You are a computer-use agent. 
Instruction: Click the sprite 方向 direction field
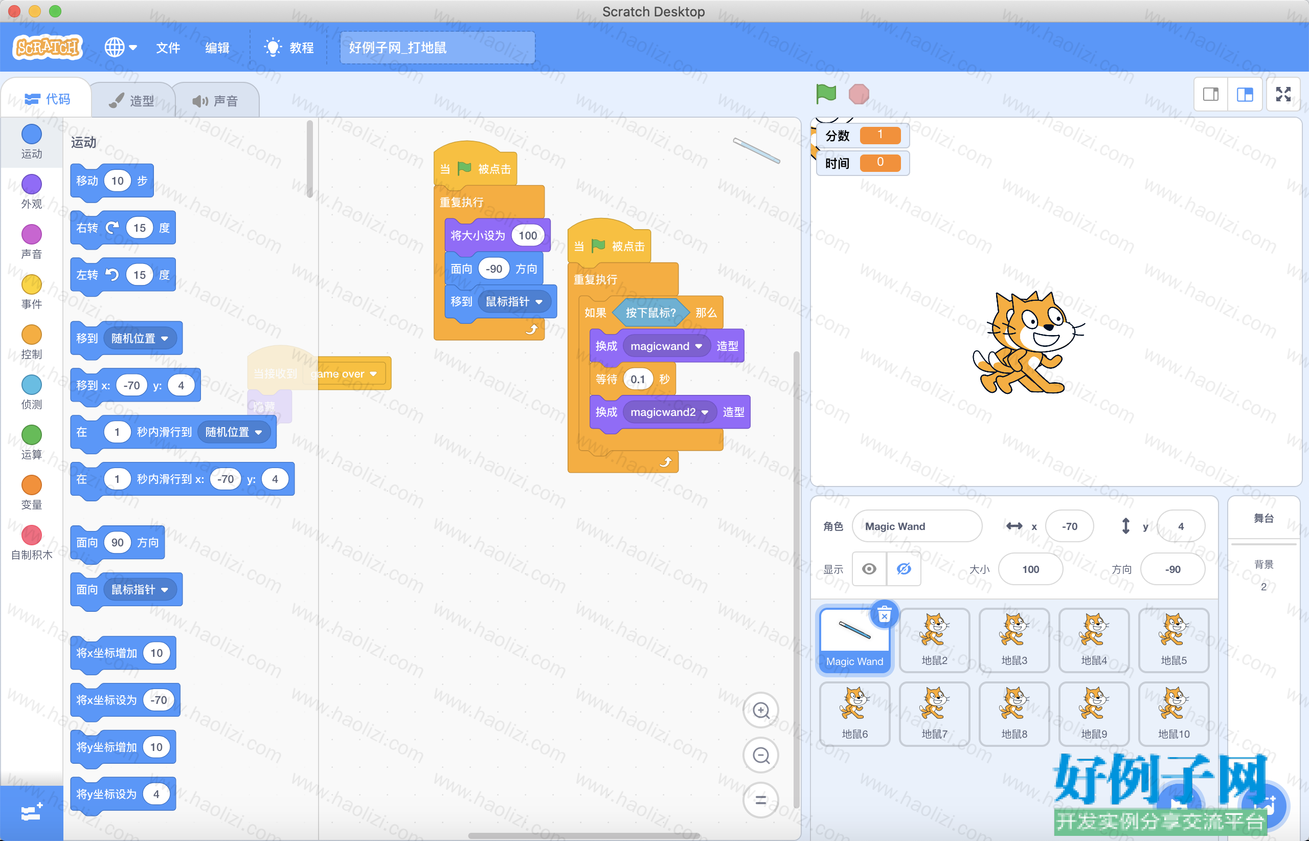[x=1172, y=569]
